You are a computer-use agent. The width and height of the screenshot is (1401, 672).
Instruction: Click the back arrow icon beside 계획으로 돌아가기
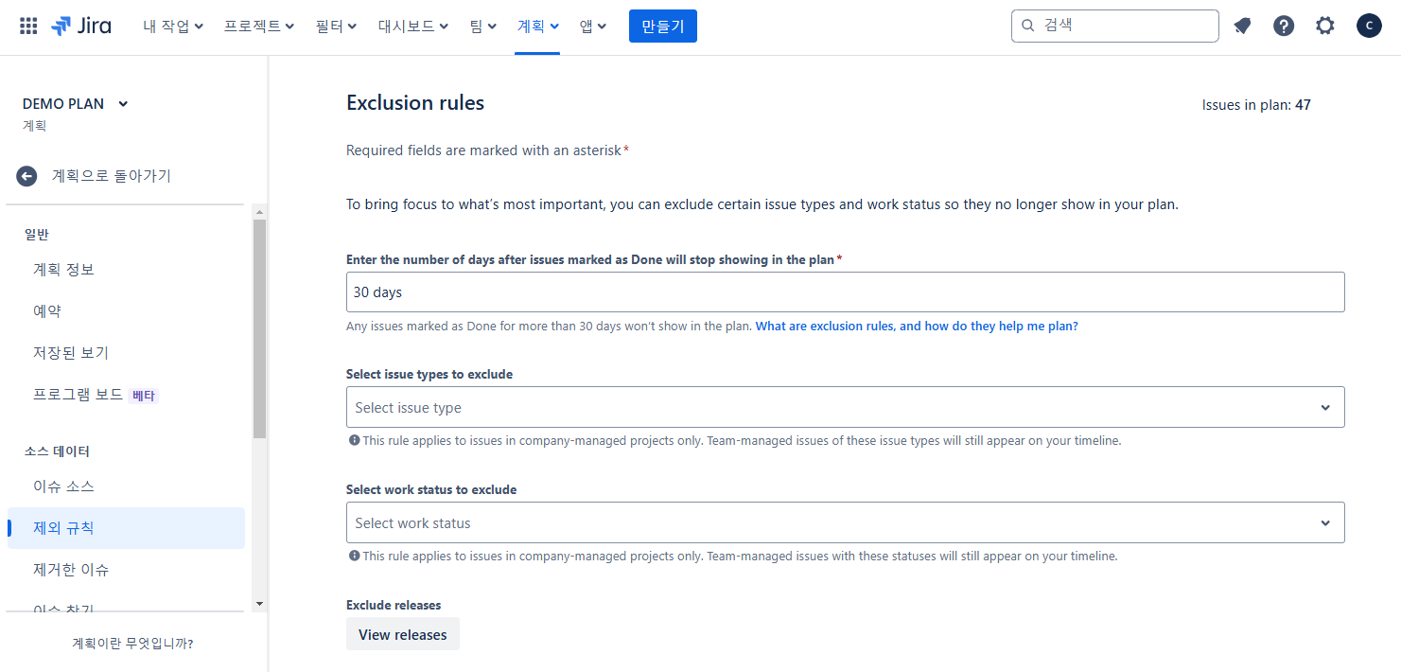point(26,176)
